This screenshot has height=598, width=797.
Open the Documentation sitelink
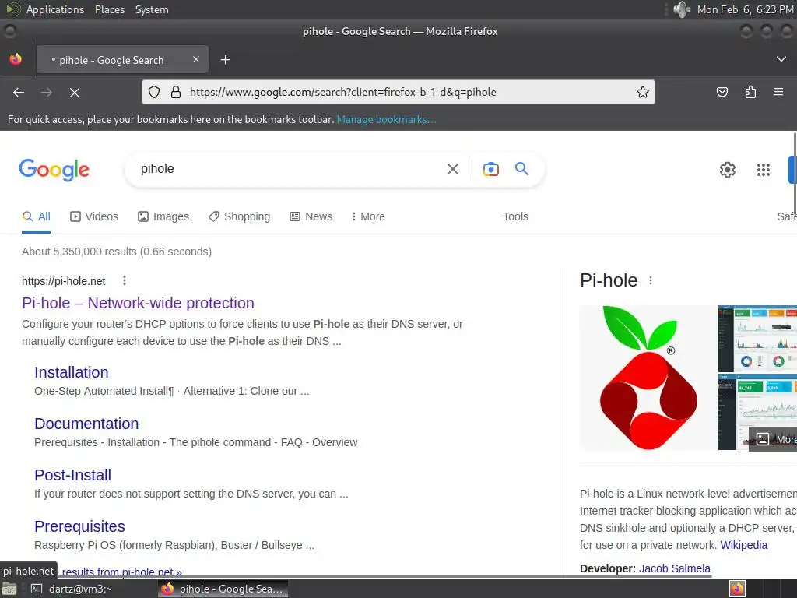pos(86,424)
